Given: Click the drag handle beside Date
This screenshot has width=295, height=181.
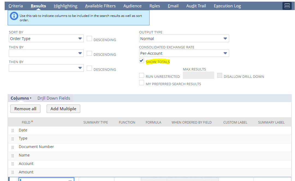Looking at the screenshot, I should (x=13, y=130).
